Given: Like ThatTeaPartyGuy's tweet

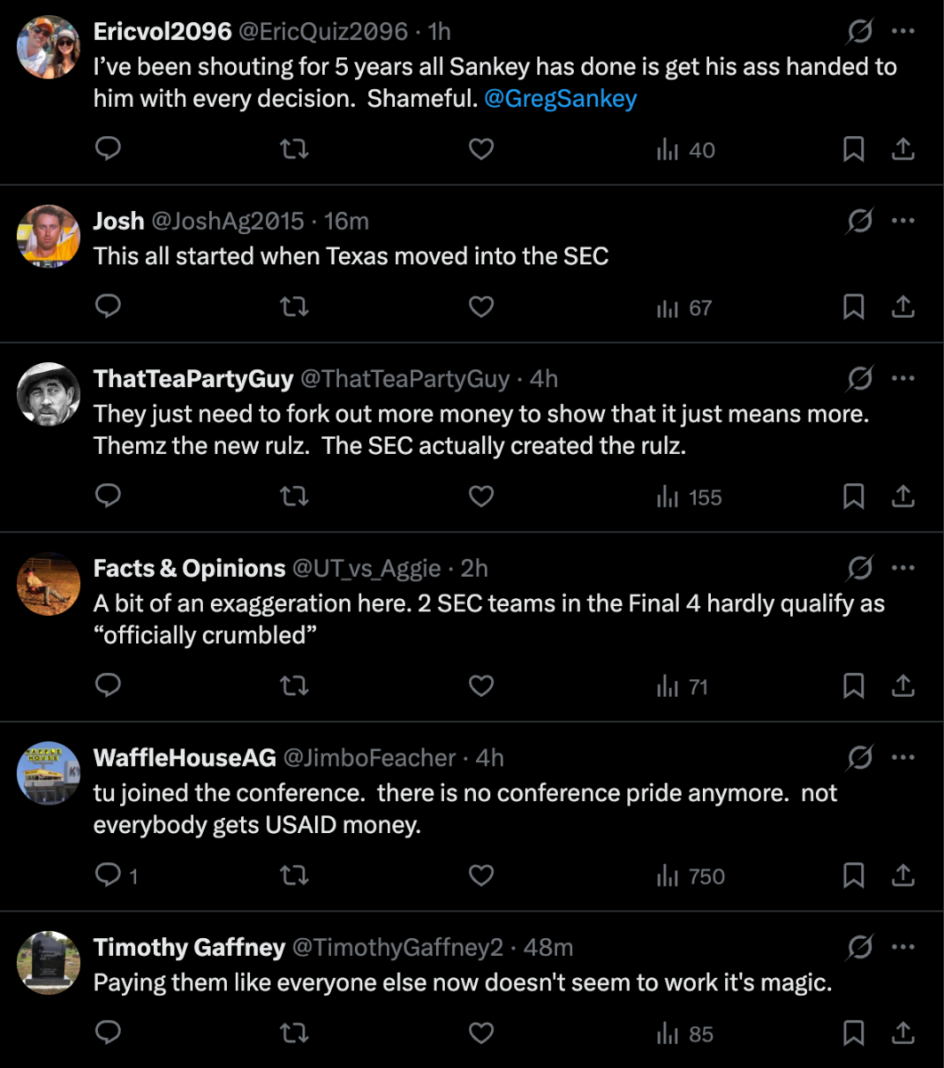Looking at the screenshot, I should (481, 497).
